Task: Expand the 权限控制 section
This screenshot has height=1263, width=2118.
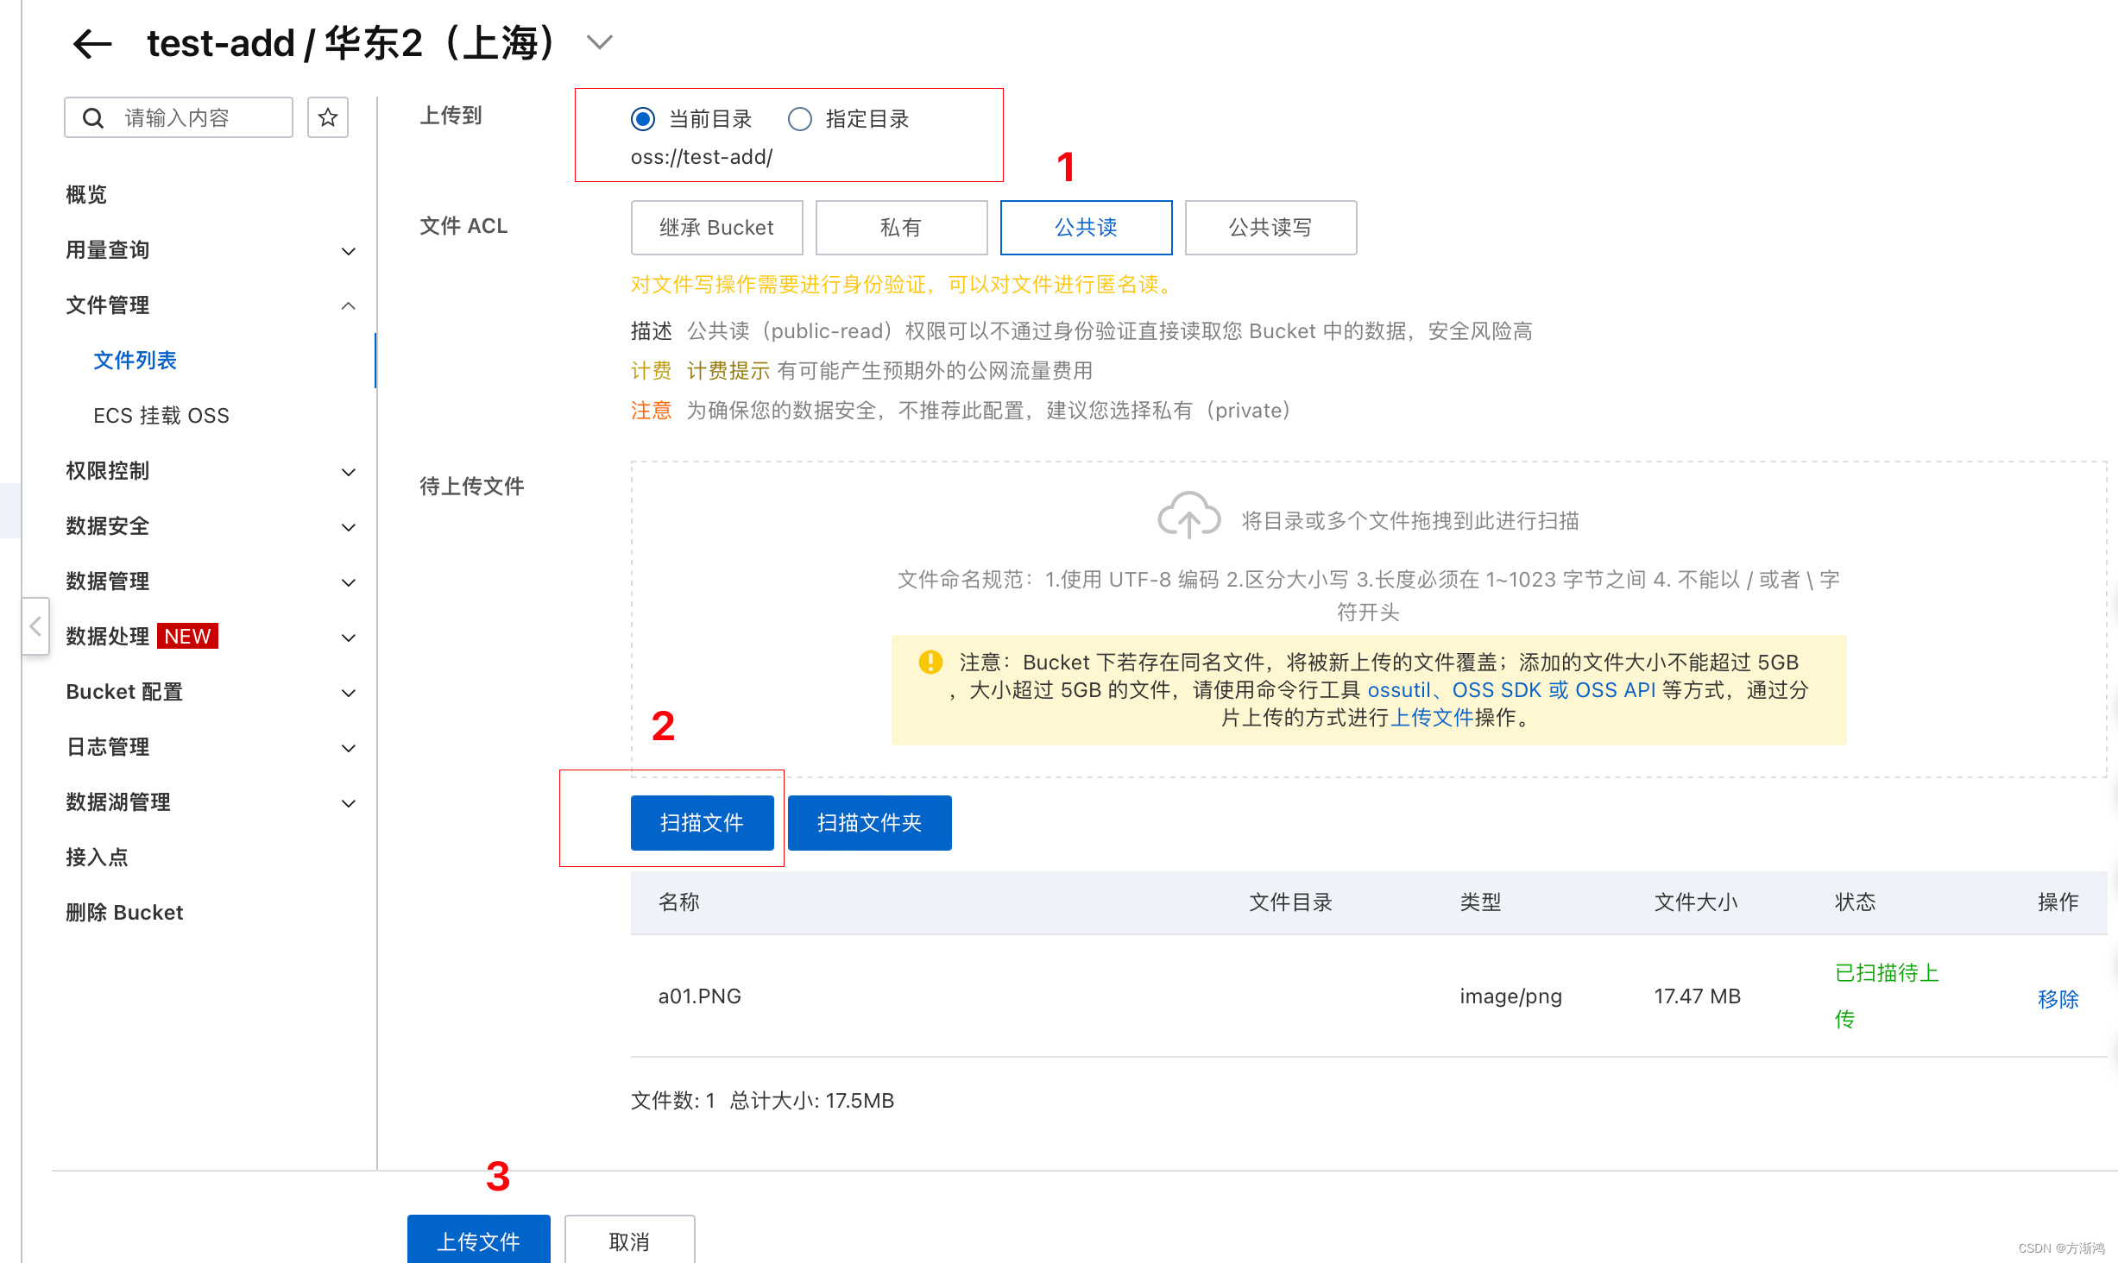Action: (211, 471)
